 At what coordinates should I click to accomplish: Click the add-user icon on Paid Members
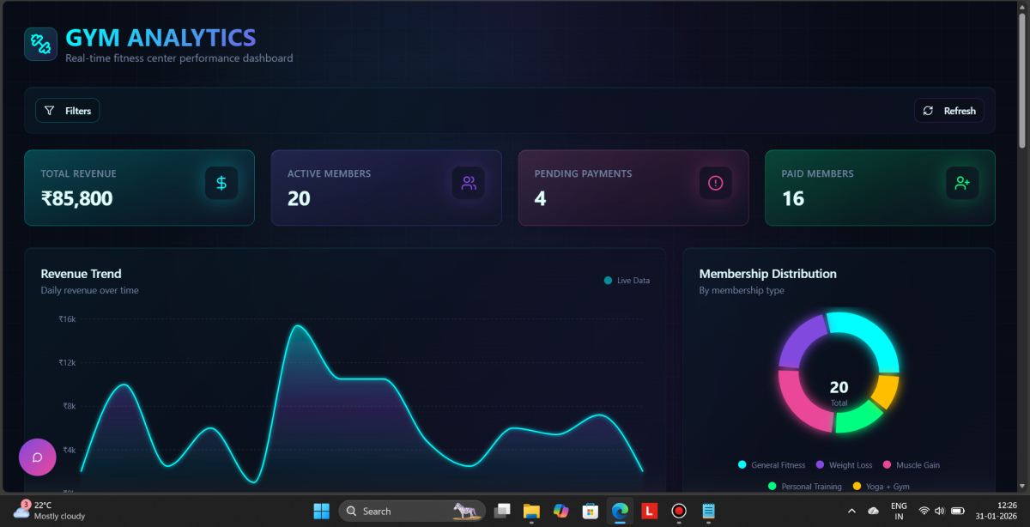[x=962, y=183]
